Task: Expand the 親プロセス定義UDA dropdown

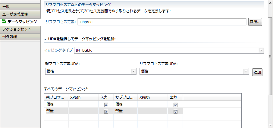Action: 133,71
